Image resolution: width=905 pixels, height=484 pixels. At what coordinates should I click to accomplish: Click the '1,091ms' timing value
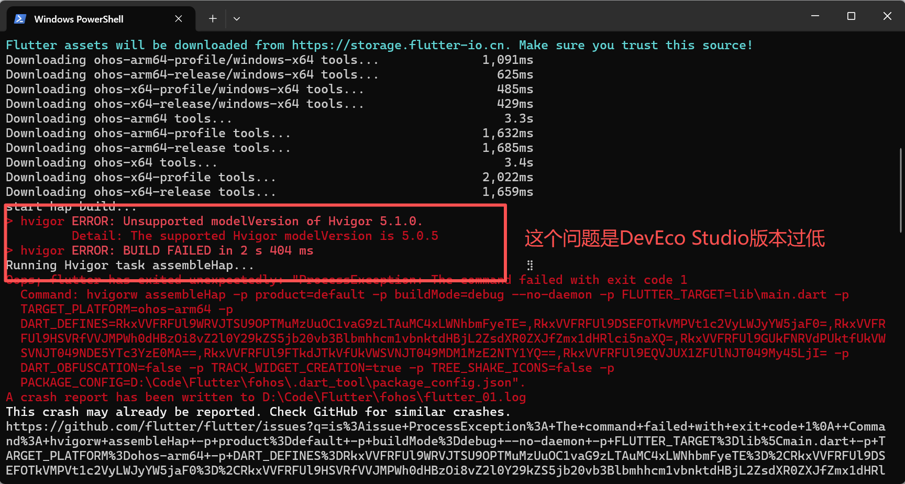tap(507, 60)
